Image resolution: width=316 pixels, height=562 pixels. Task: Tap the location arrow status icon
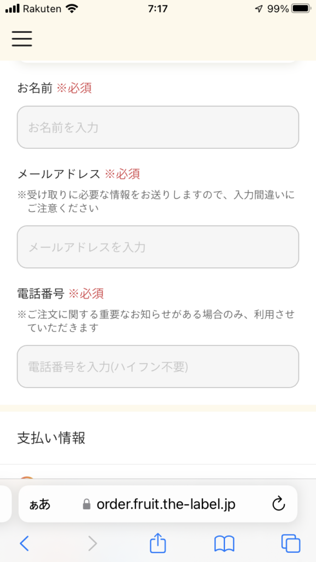click(259, 9)
